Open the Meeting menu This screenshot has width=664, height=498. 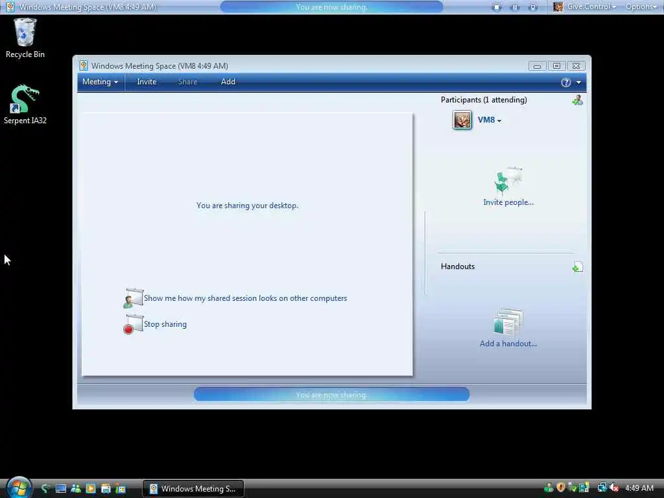pyautogui.click(x=100, y=82)
